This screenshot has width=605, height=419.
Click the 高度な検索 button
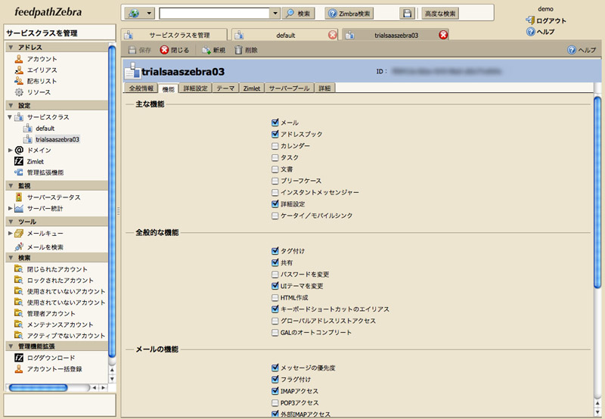click(x=440, y=14)
